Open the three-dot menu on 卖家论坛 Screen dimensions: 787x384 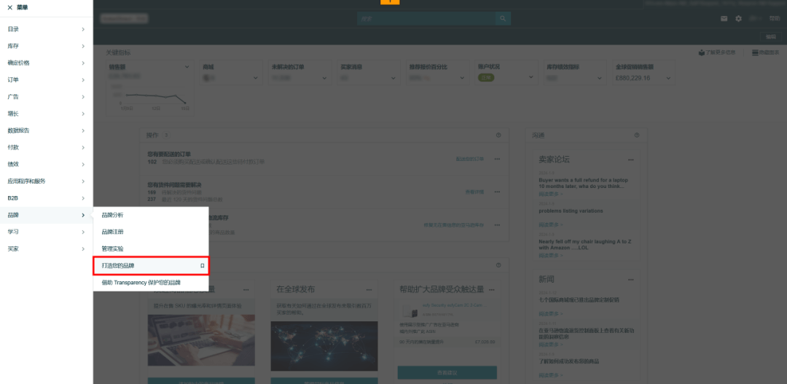point(631,159)
